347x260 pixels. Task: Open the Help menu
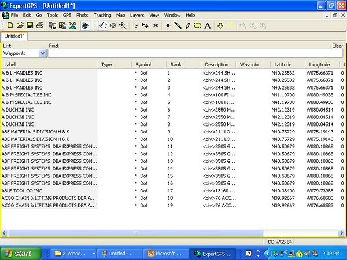click(x=190, y=15)
